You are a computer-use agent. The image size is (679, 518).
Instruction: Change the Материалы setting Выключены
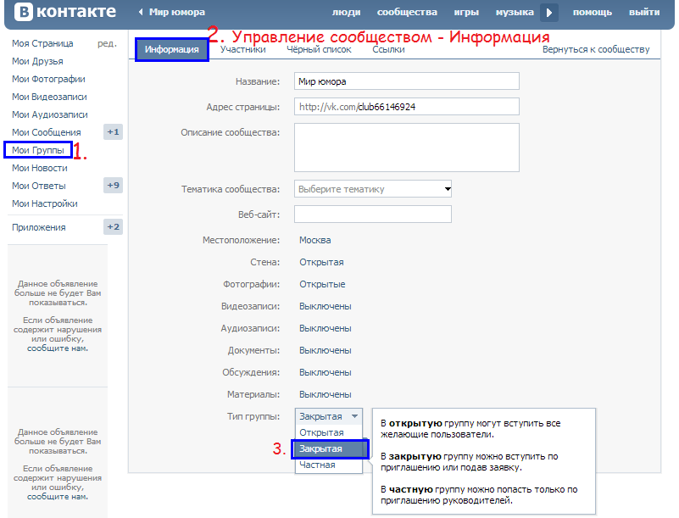[x=326, y=394]
